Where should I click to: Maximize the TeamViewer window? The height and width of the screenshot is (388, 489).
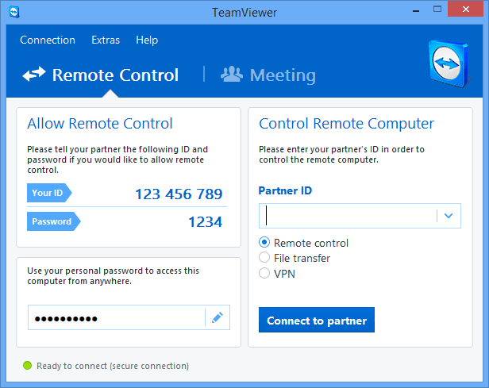click(437, 9)
